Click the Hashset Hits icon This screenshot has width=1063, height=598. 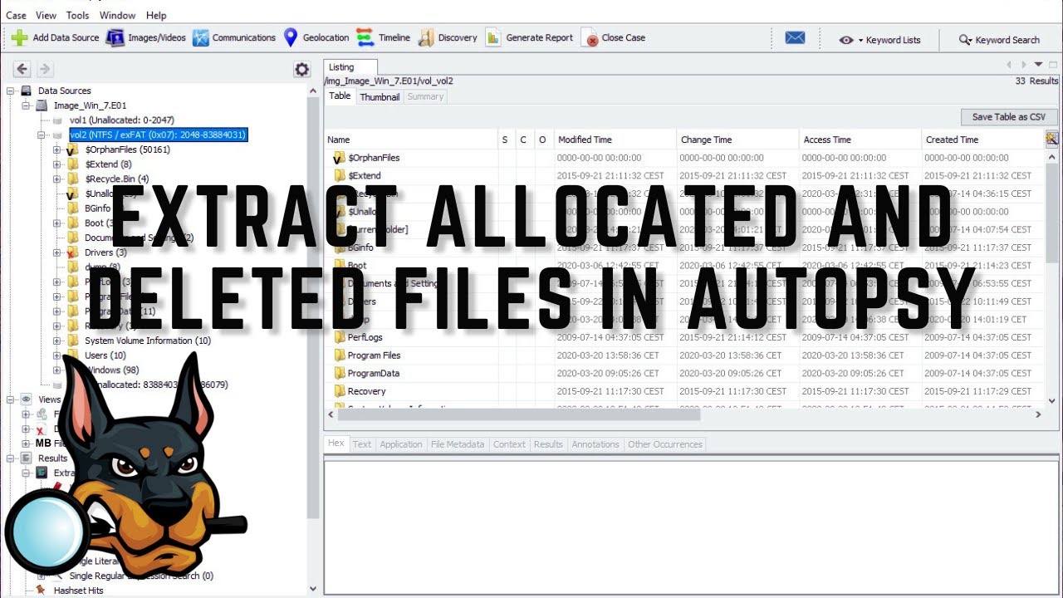click(40, 591)
